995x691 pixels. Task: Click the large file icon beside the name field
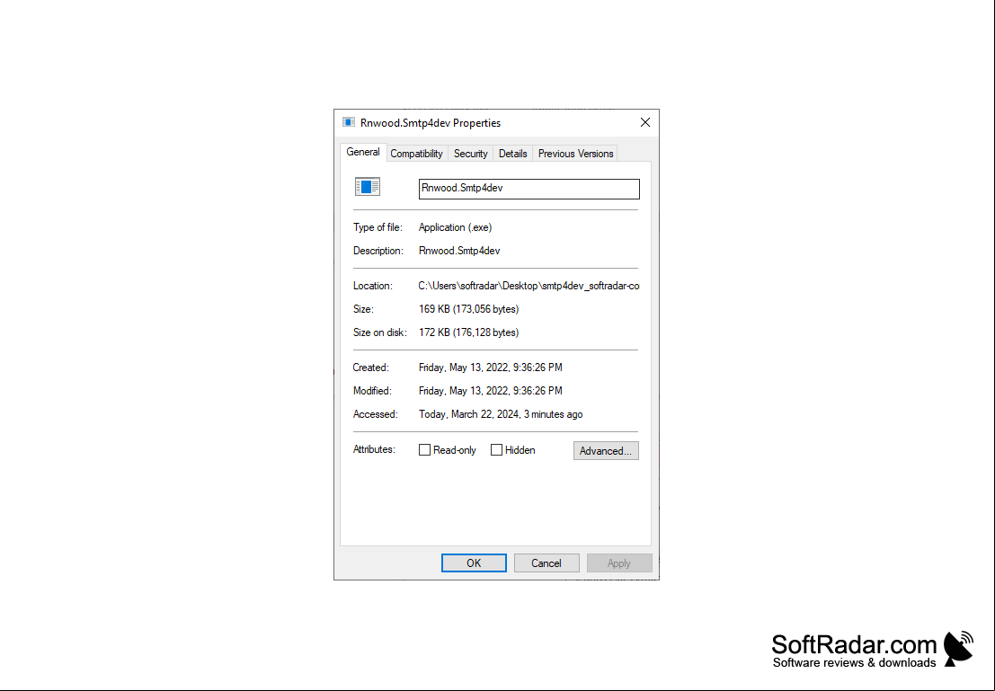[x=368, y=187]
